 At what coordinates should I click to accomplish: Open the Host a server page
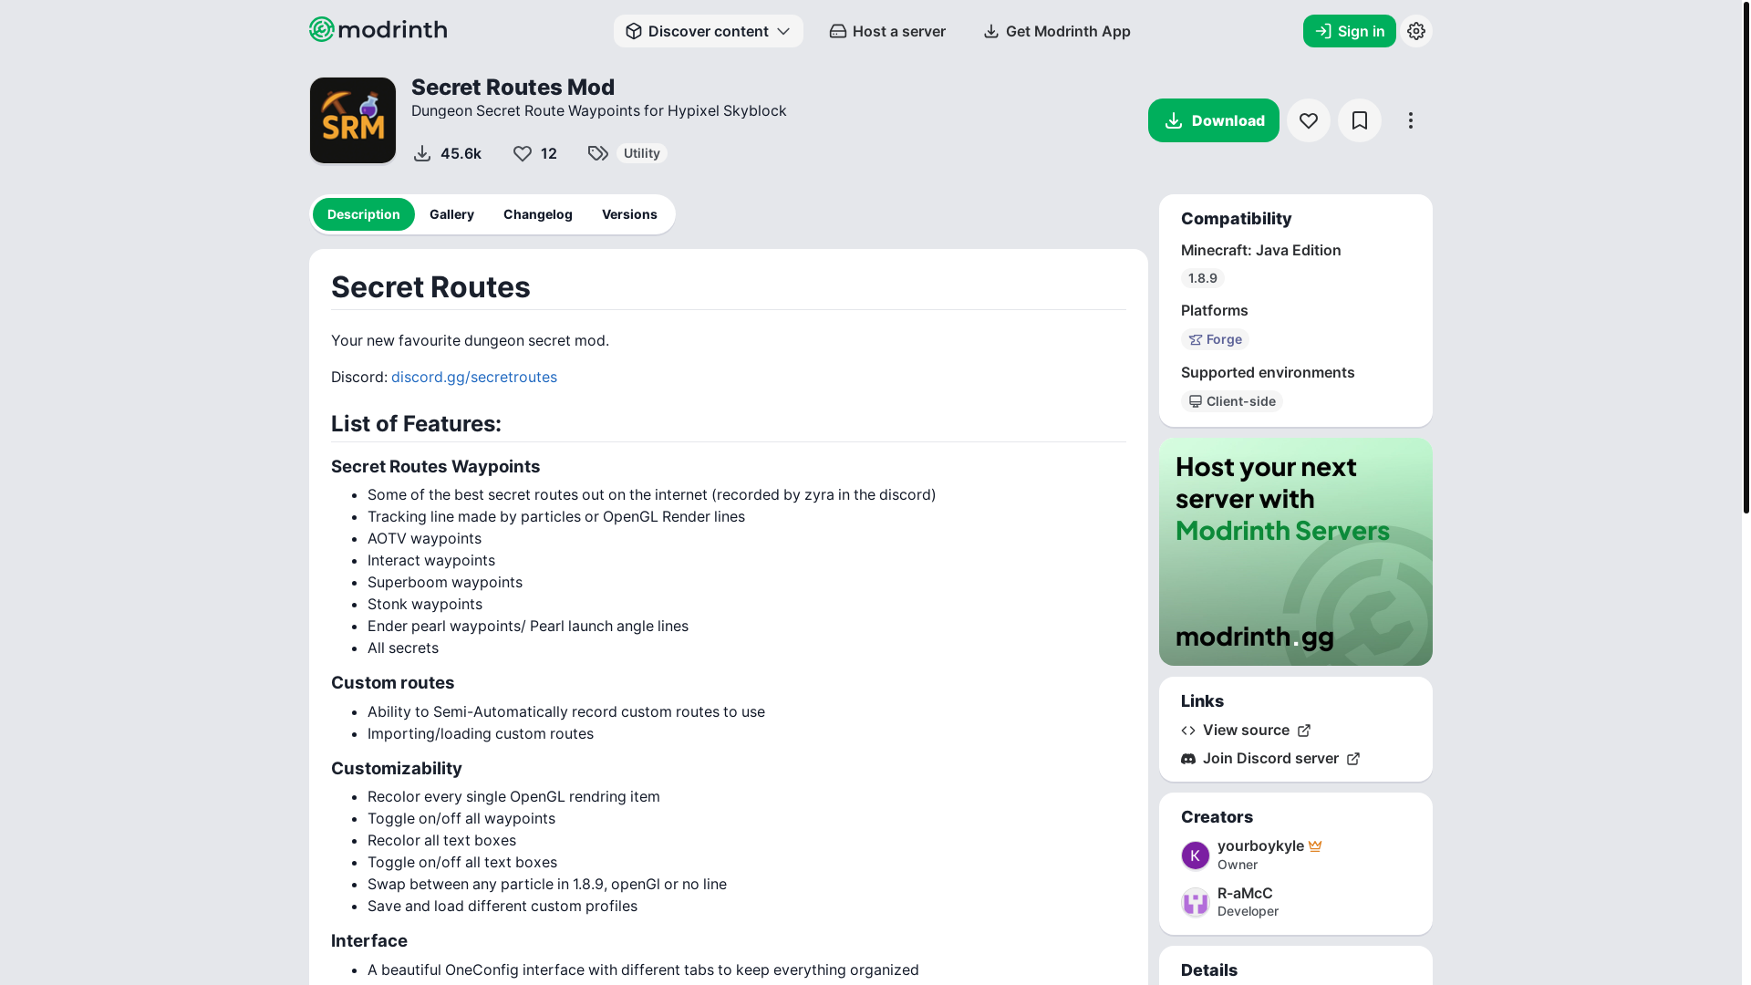click(887, 31)
